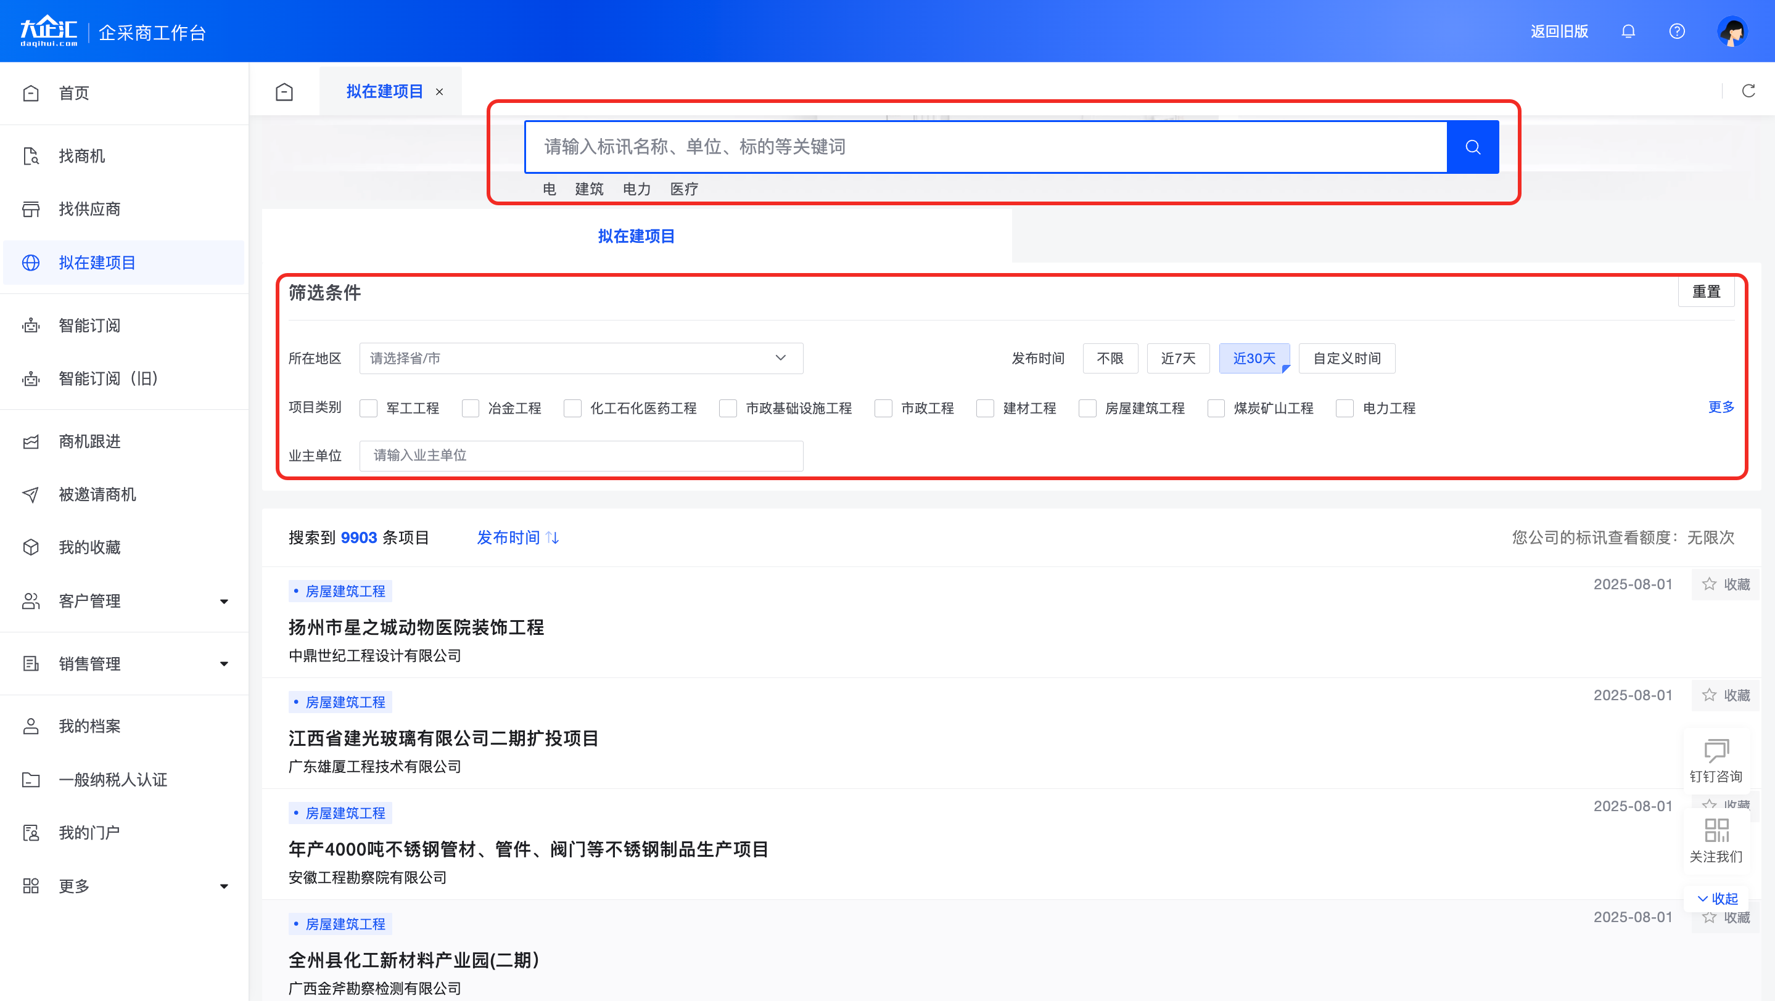
Task: Select 近7天 publish time filter
Action: click(x=1178, y=358)
